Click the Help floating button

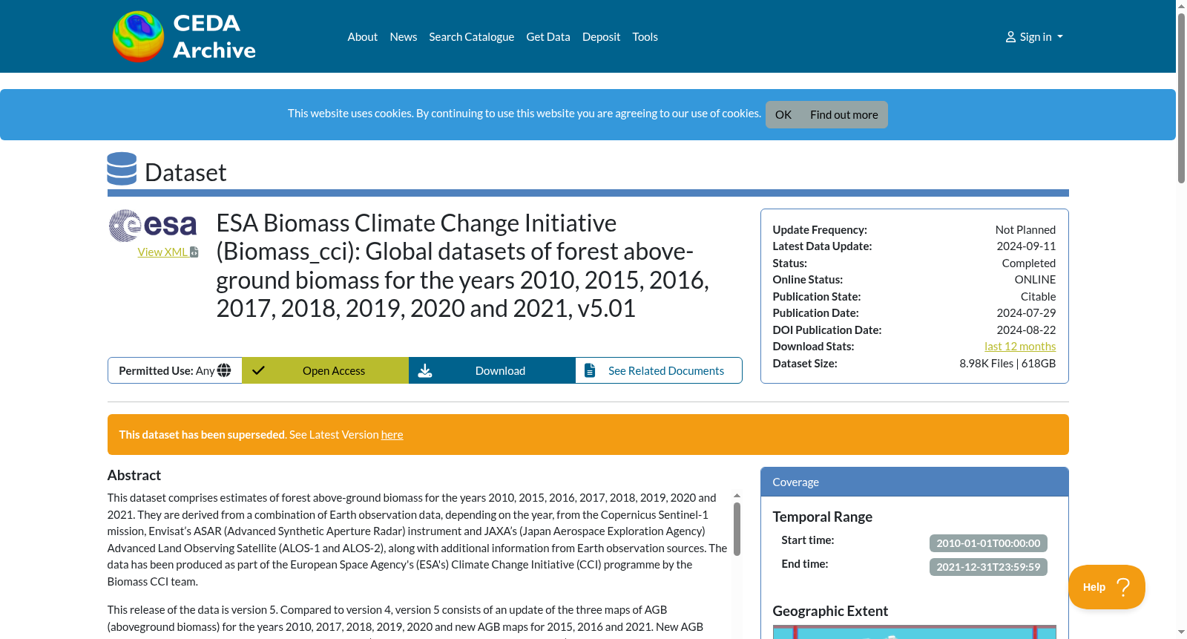coord(1107,587)
